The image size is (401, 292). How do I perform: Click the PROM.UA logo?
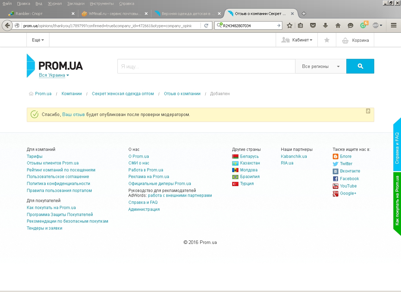tap(55, 66)
